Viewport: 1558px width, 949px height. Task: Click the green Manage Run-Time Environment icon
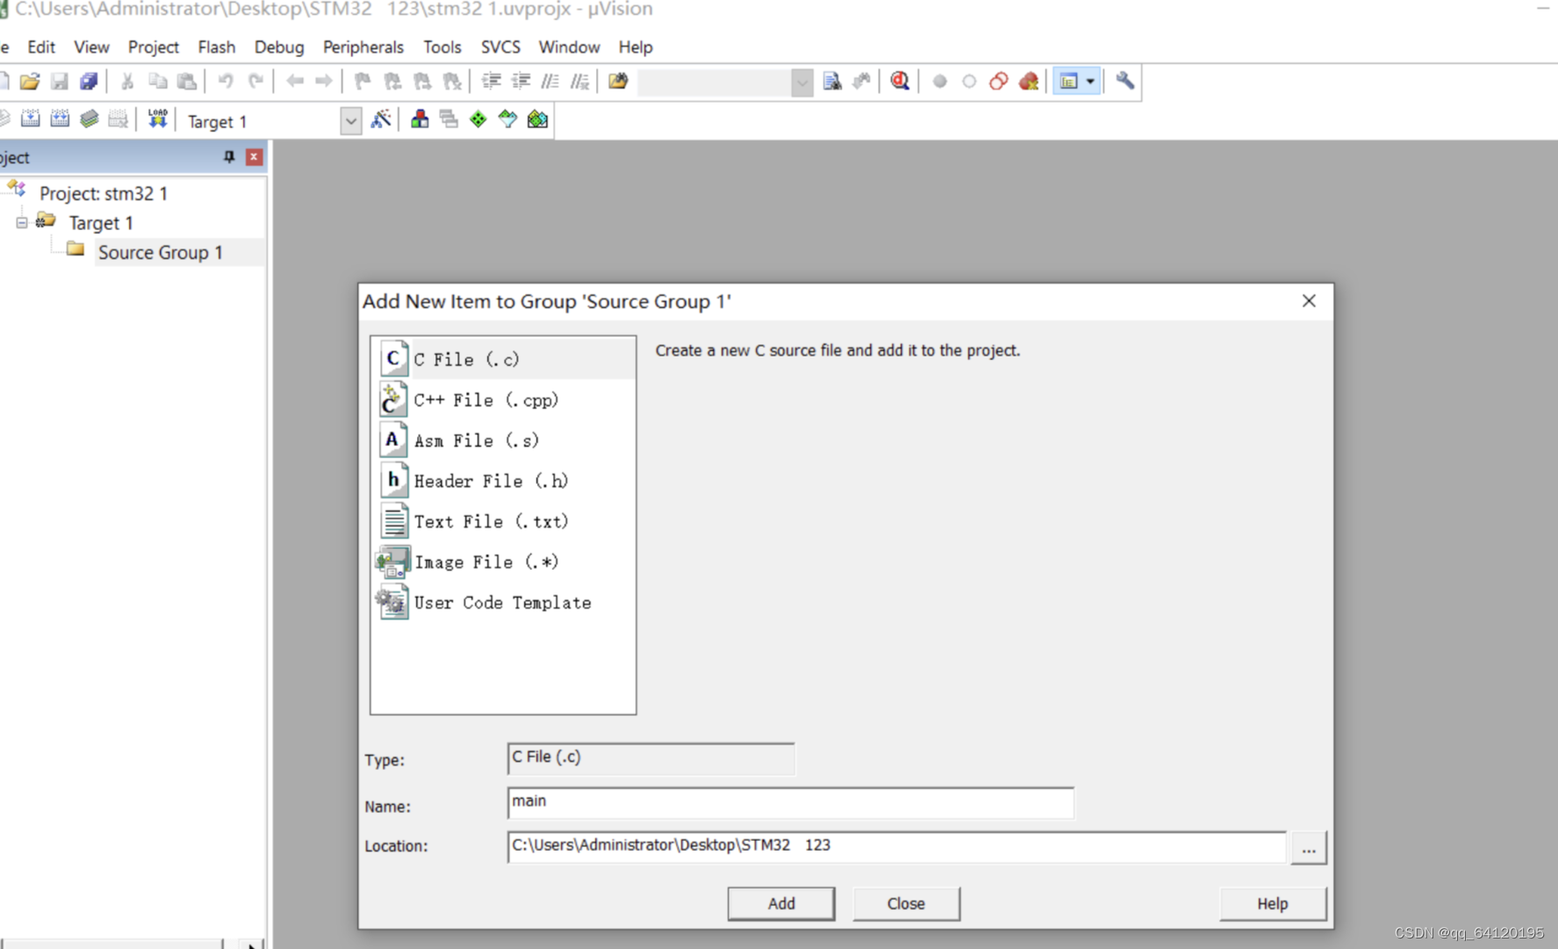[478, 119]
